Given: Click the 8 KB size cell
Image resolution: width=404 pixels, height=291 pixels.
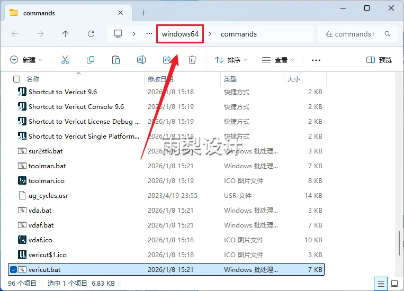Looking at the screenshot, I should (x=315, y=181).
